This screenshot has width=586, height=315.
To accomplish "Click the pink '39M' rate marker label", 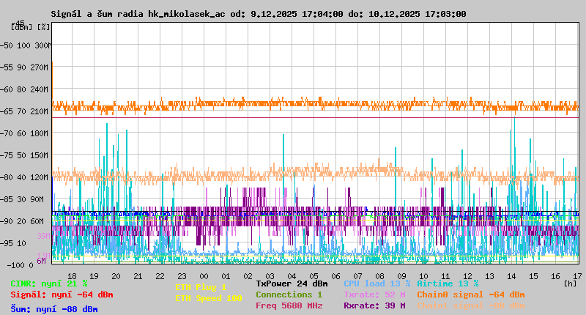I will click(x=43, y=236).
